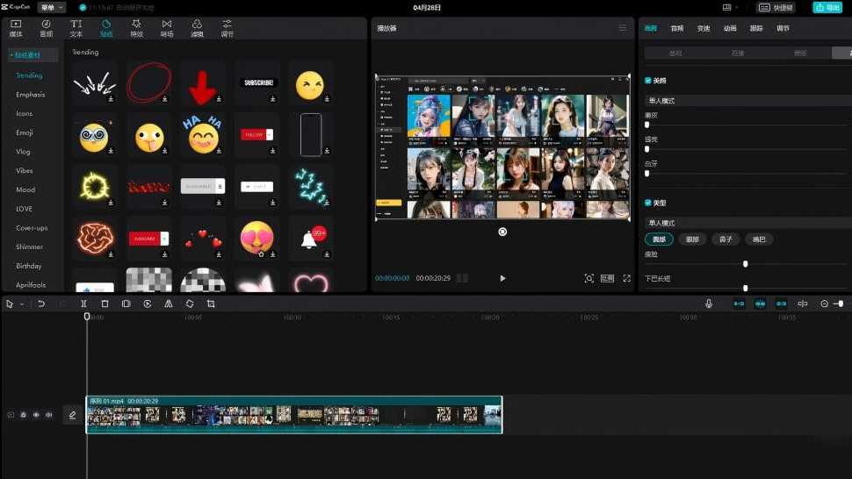Expand the 单人模式 dropdown under 美型
852x479 pixels.
click(x=747, y=223)
